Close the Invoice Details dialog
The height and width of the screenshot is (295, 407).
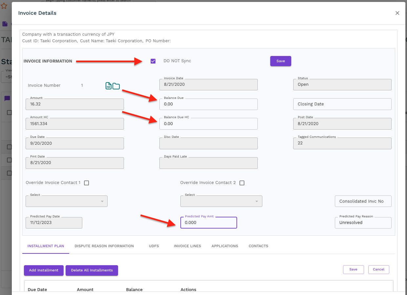(397, 13)
